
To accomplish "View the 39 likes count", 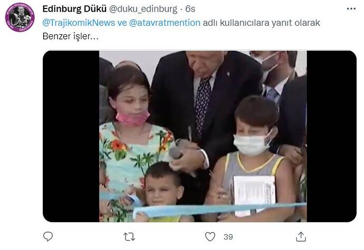I will pyautogui.click(x=228, y=237).
